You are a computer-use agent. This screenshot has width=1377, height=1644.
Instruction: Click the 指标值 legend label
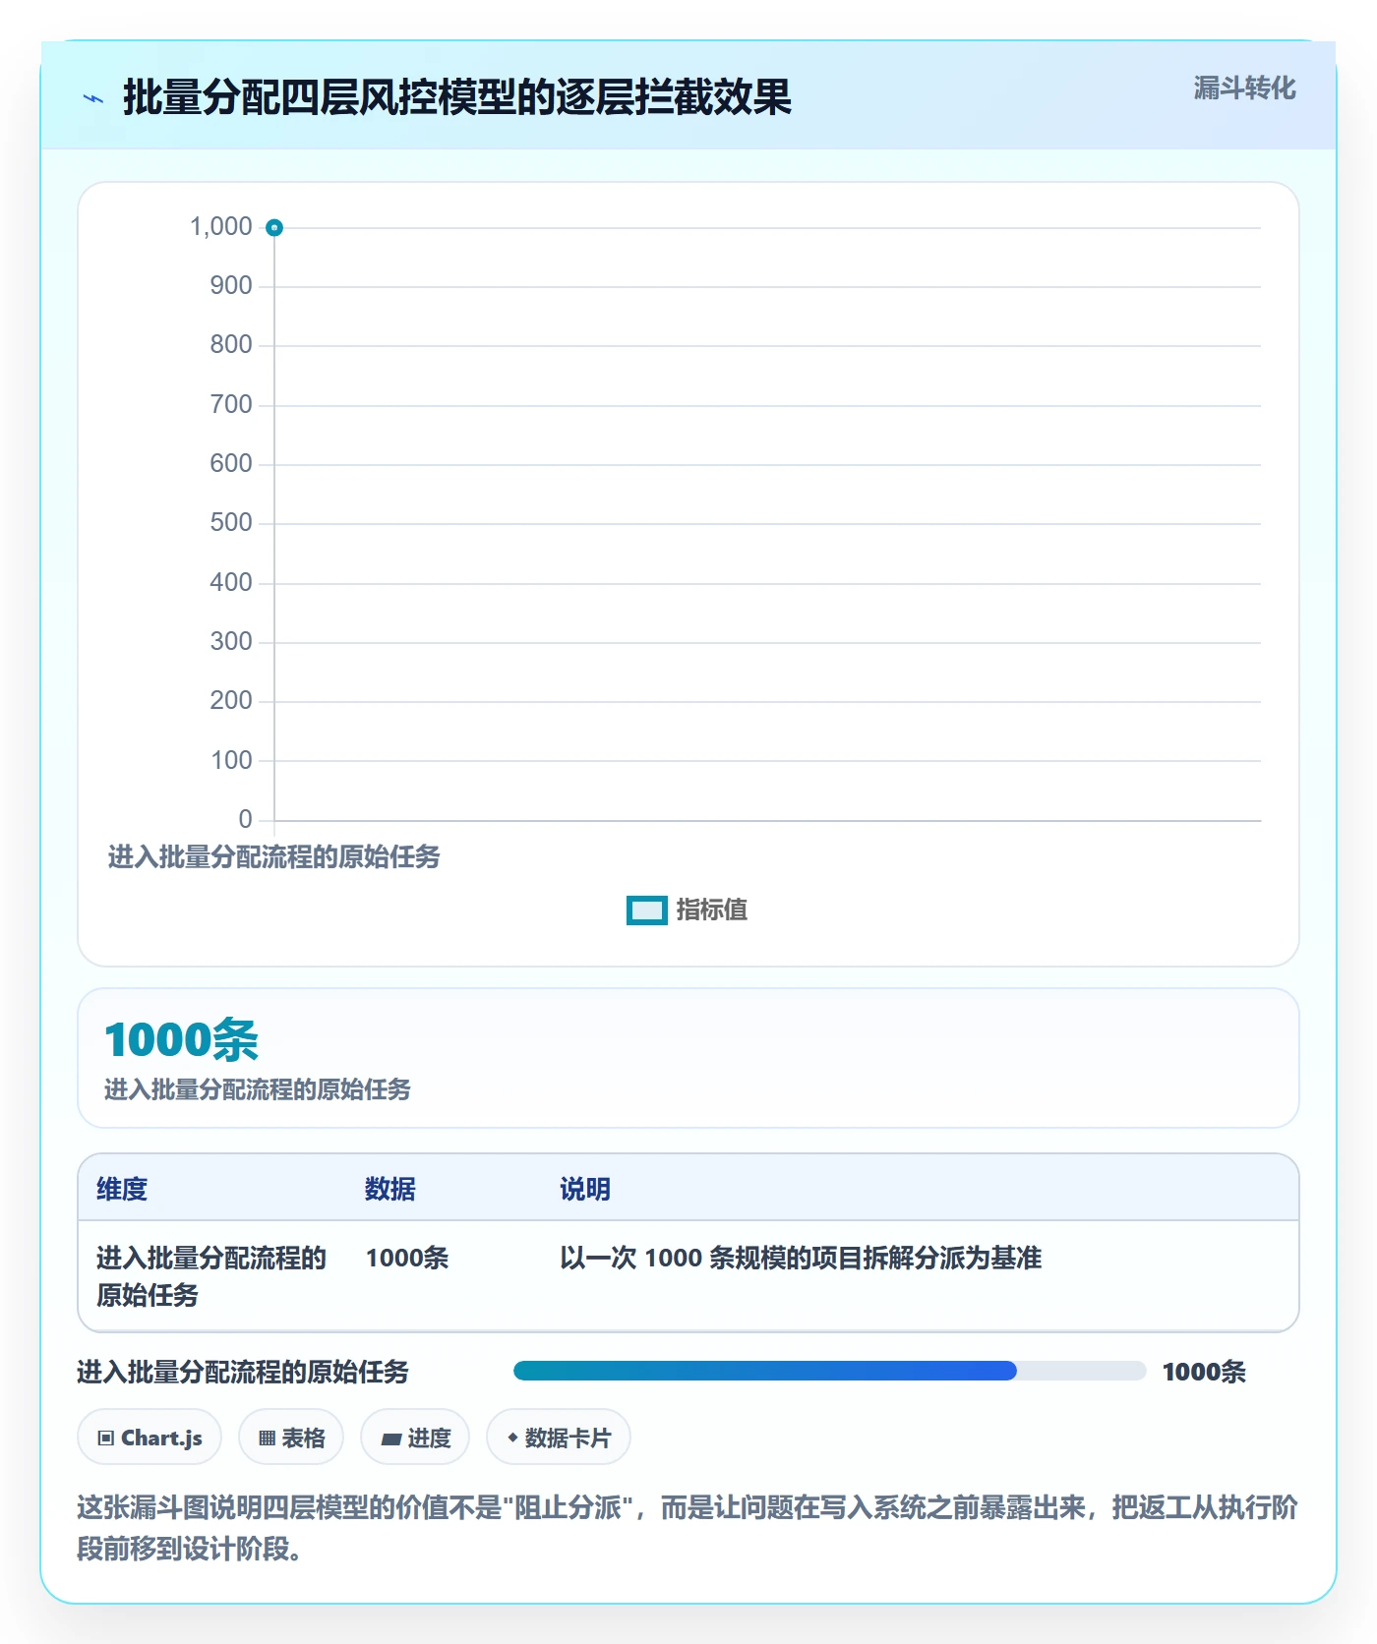coord(712,910)
